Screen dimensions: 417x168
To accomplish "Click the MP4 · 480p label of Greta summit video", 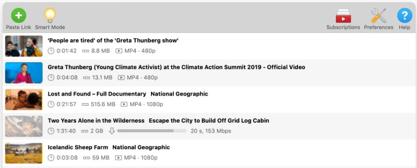I will point(142,77).
